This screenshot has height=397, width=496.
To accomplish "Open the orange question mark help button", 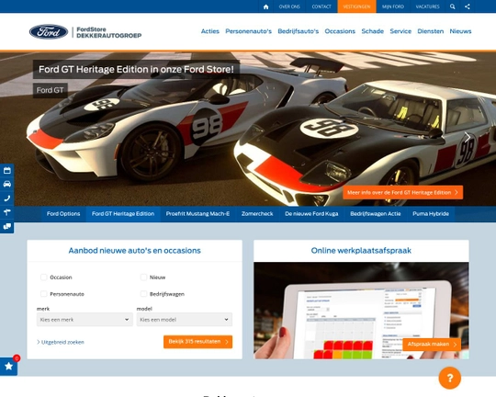I will tap(450, 378).
